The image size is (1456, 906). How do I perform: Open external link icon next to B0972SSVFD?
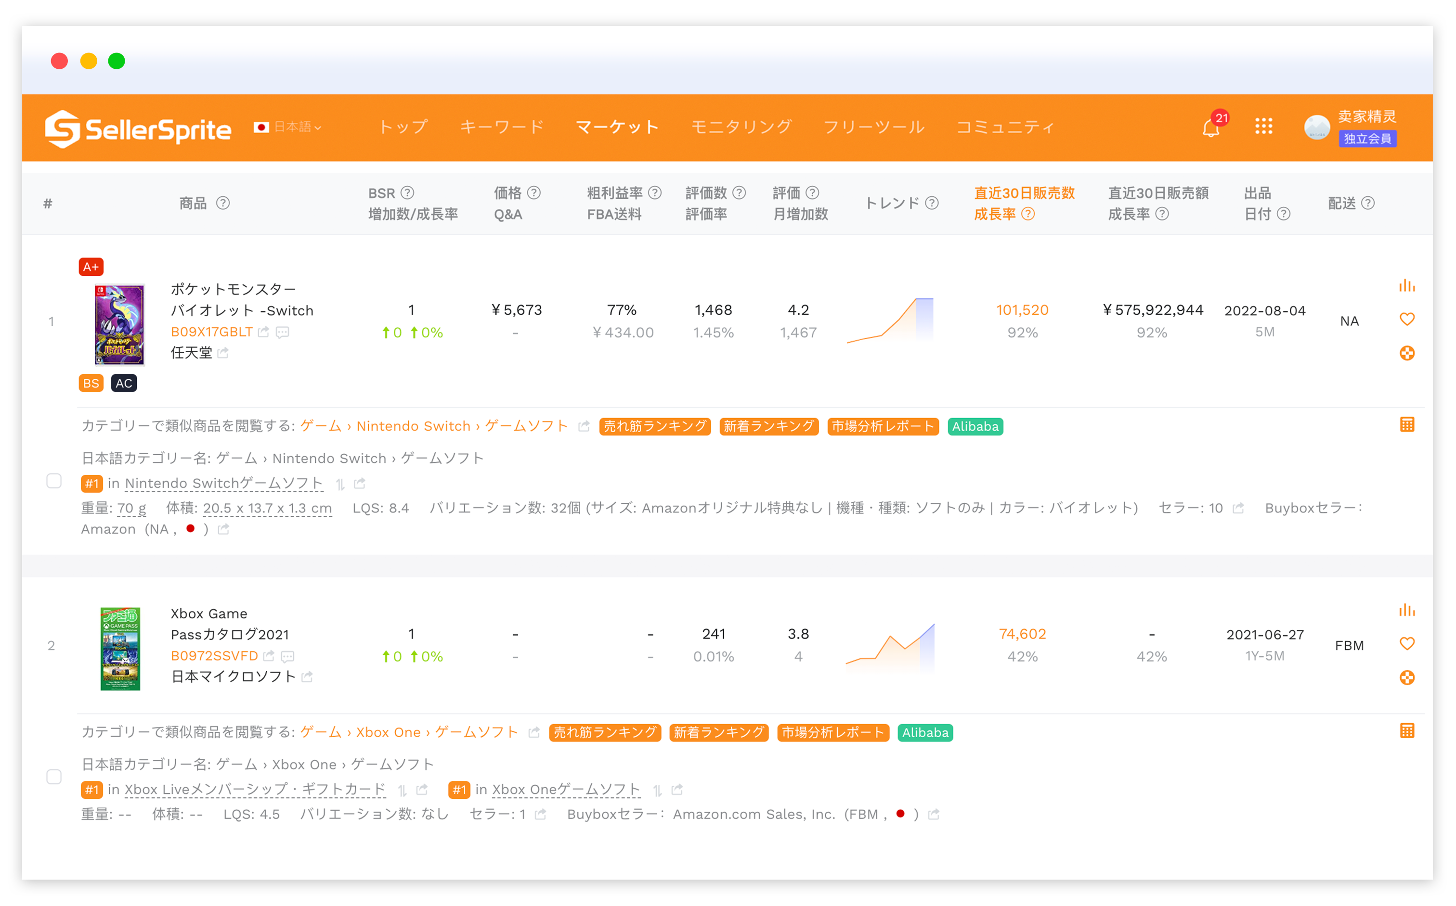click(269, 656)
